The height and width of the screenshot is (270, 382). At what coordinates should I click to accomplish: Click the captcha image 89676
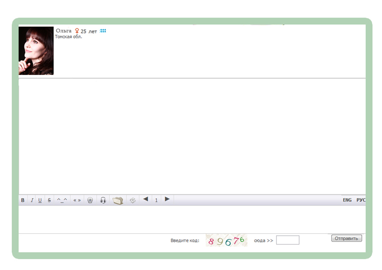226,241
